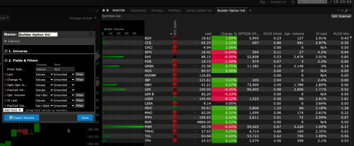Close the scanner editor dialog
The image size is (354, 146).
[x=91, y=34]
